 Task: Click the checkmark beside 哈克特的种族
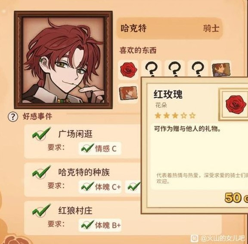(x=41, y=172)
